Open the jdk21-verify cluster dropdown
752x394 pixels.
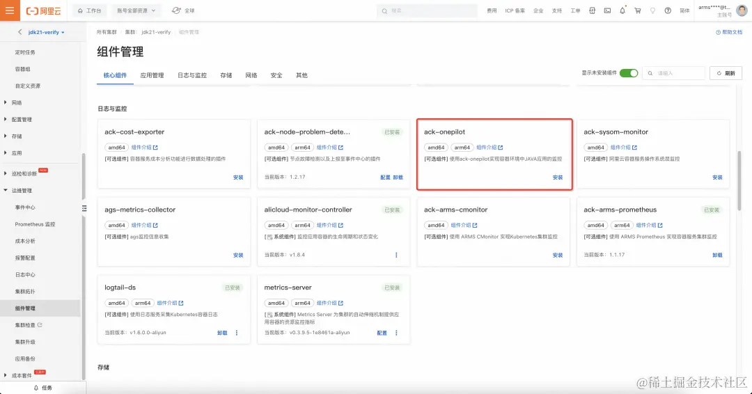tap(47, 32)
